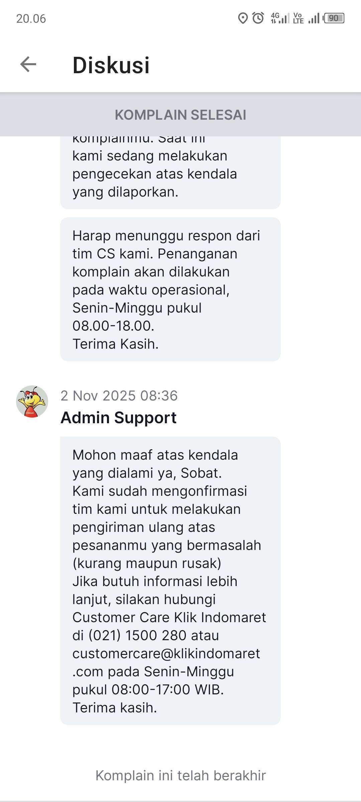
Task: Tap 'Komplain ini telah berakhir' footer text
Action: point(180,776)
